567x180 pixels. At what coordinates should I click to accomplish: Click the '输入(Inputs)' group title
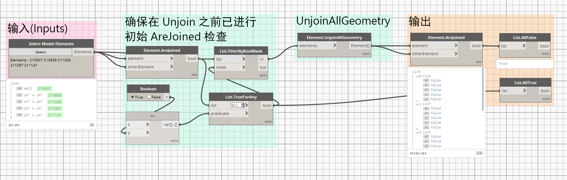tap(38, 29)
